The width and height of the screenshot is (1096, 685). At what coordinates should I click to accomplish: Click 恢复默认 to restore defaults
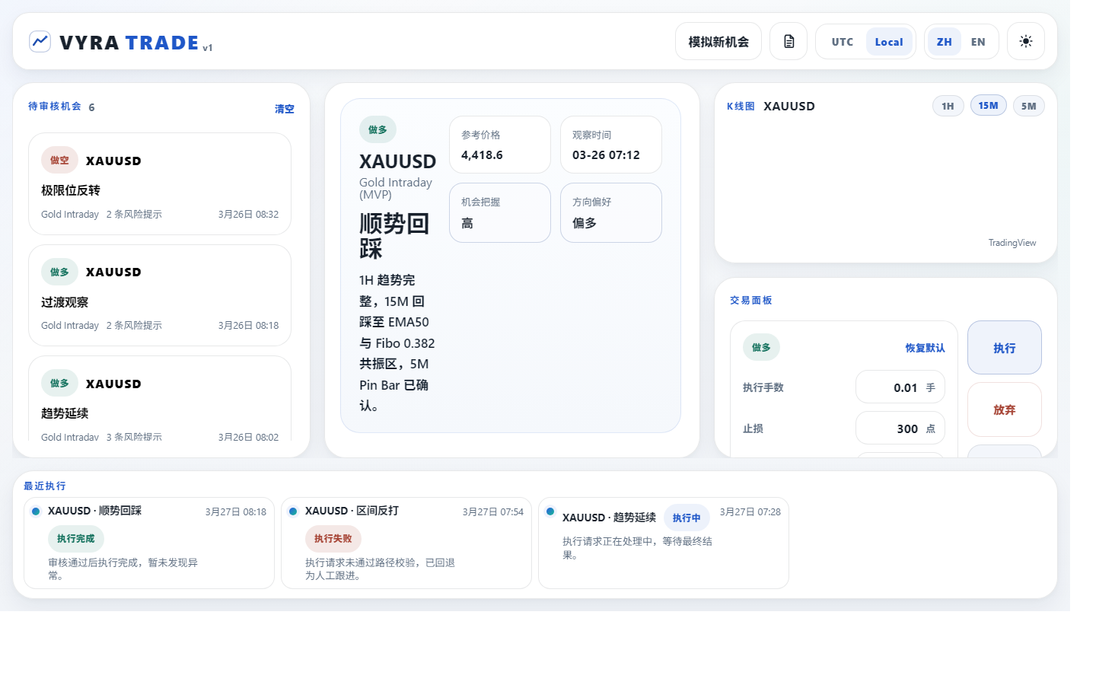coord(927,347)
